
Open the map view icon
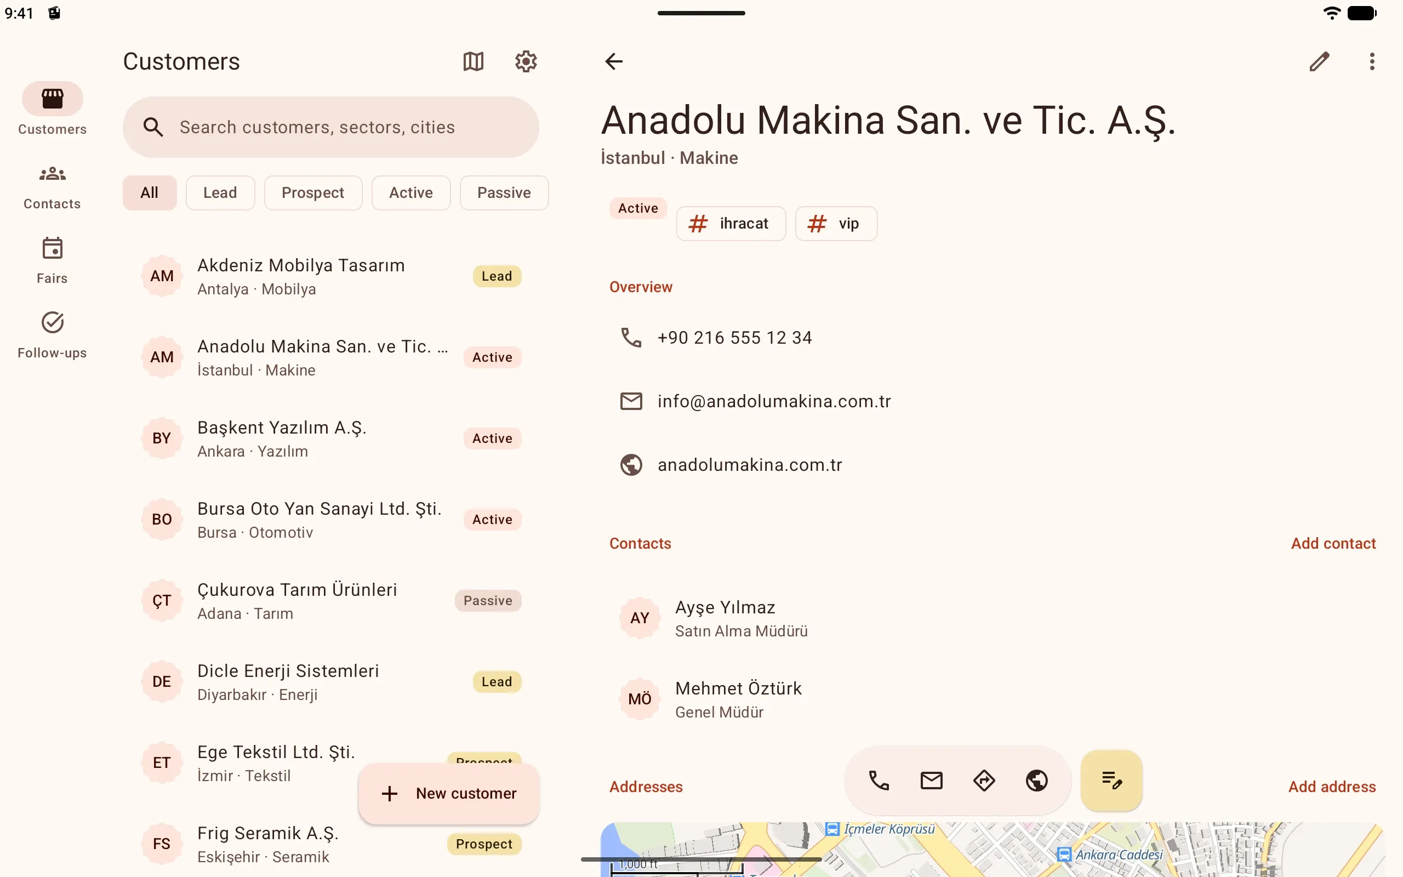click(473, 61)
